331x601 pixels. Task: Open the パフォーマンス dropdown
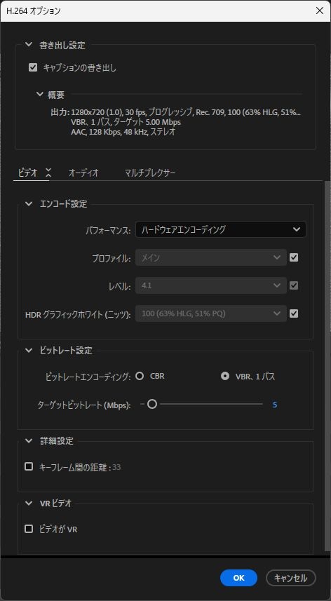221,229
